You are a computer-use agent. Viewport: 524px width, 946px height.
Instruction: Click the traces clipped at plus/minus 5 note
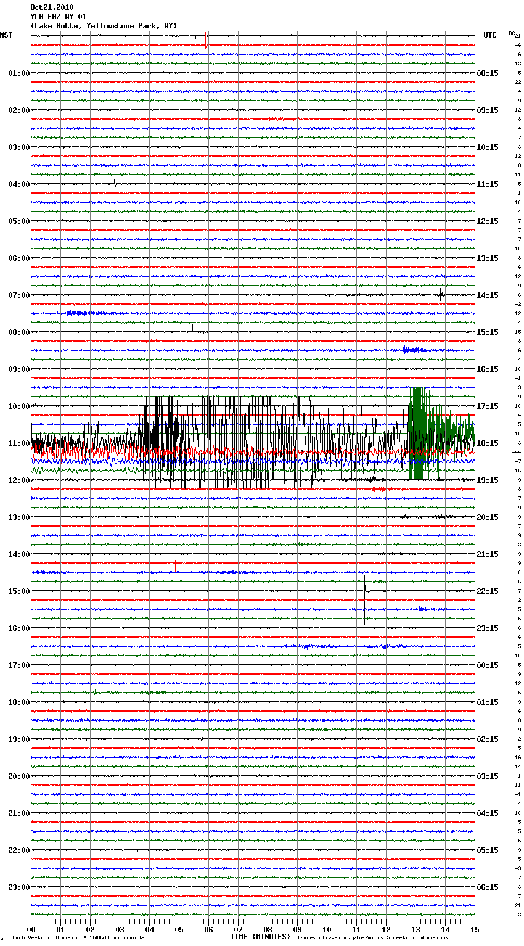(372, 938)
